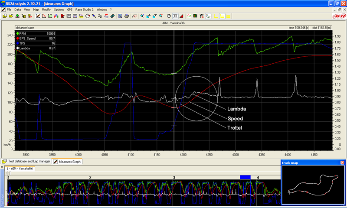The height and width of the screenshot is (208, 347).
Task: Open the Race Studio 2 menu
Action: pyautogui.click(x=84, y=10)
